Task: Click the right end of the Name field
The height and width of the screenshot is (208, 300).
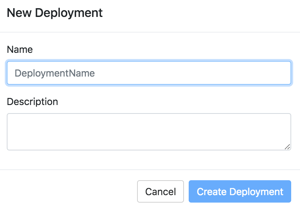Action: click(282, 73)
